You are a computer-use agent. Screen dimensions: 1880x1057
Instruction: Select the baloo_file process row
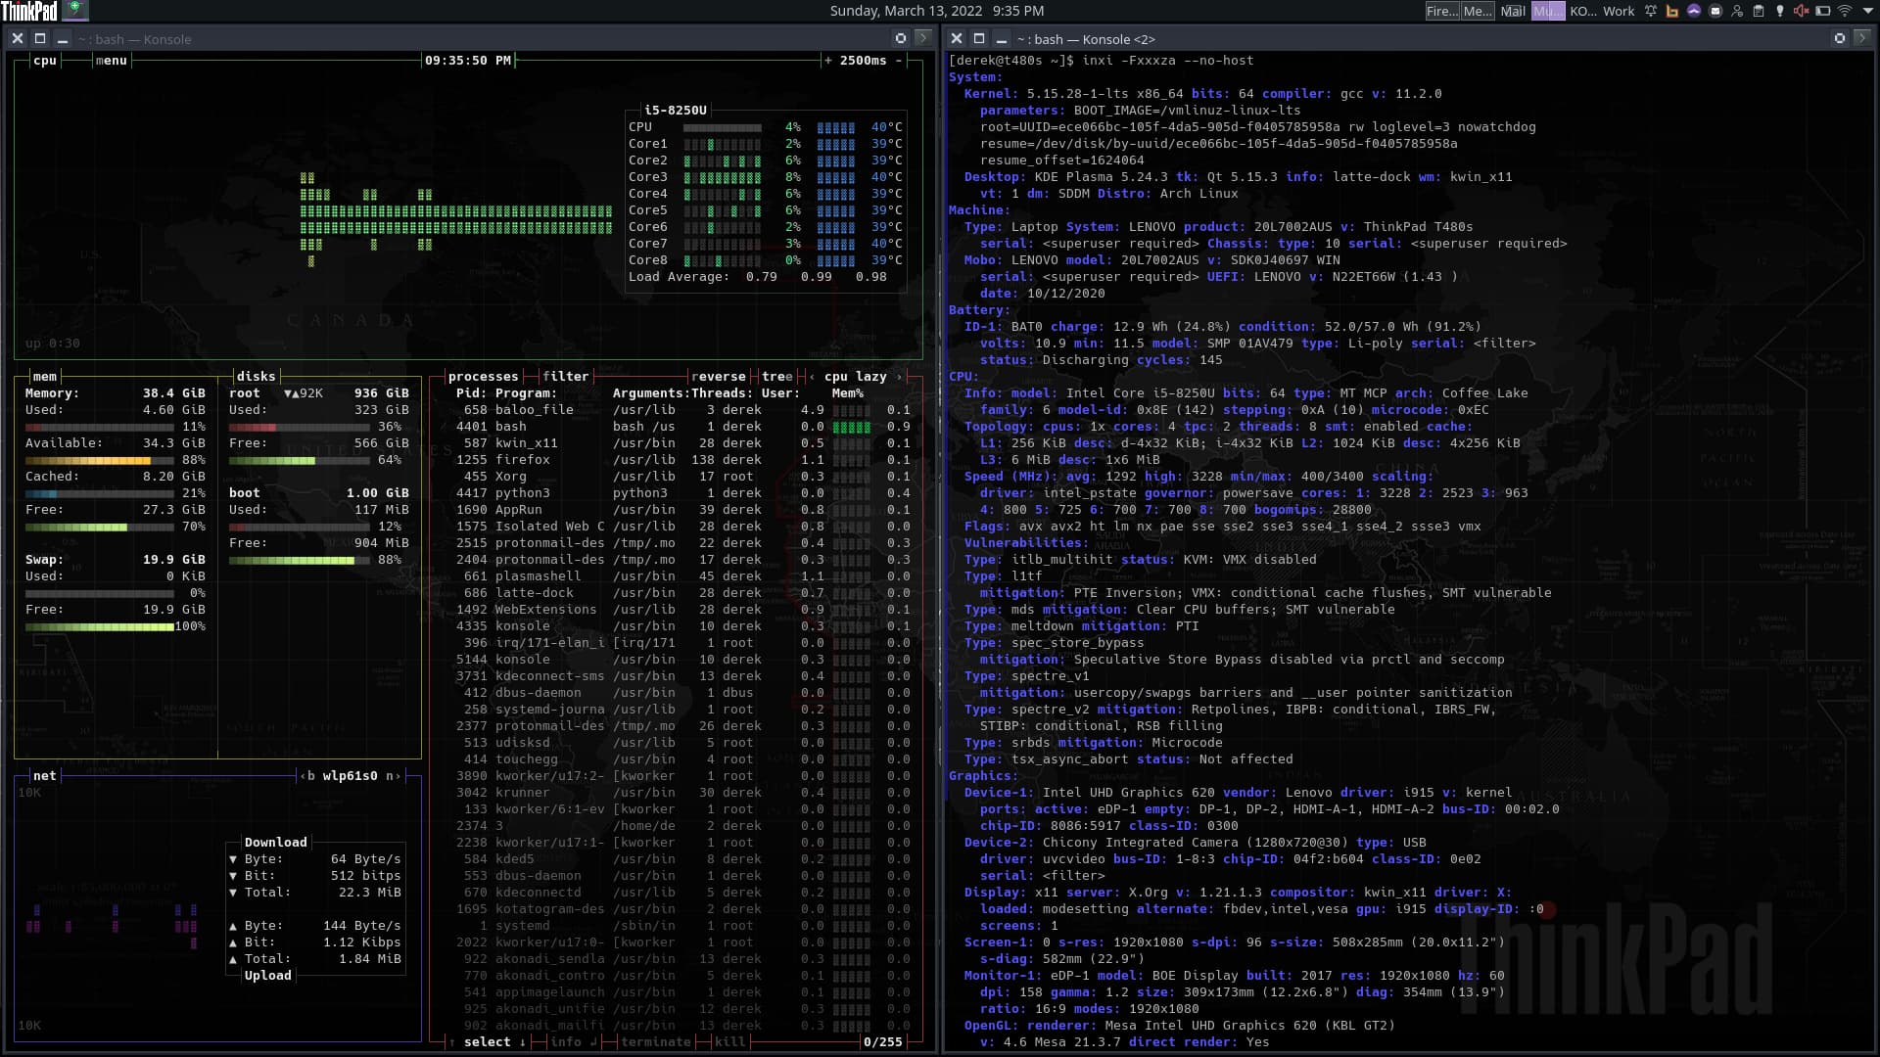pyautogui.click(x=676, y=410)
